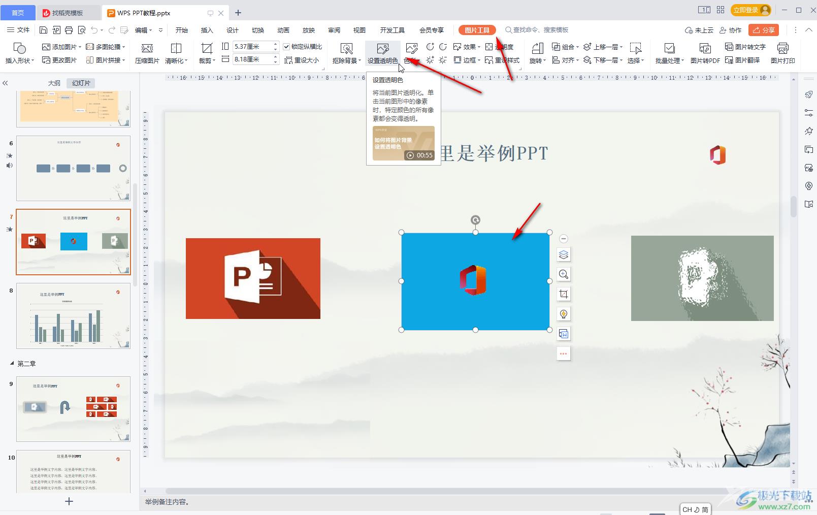Click the 分享 share button
This screenshot has height=515, width=817.
pyautogui.click(x=764, y=30)
